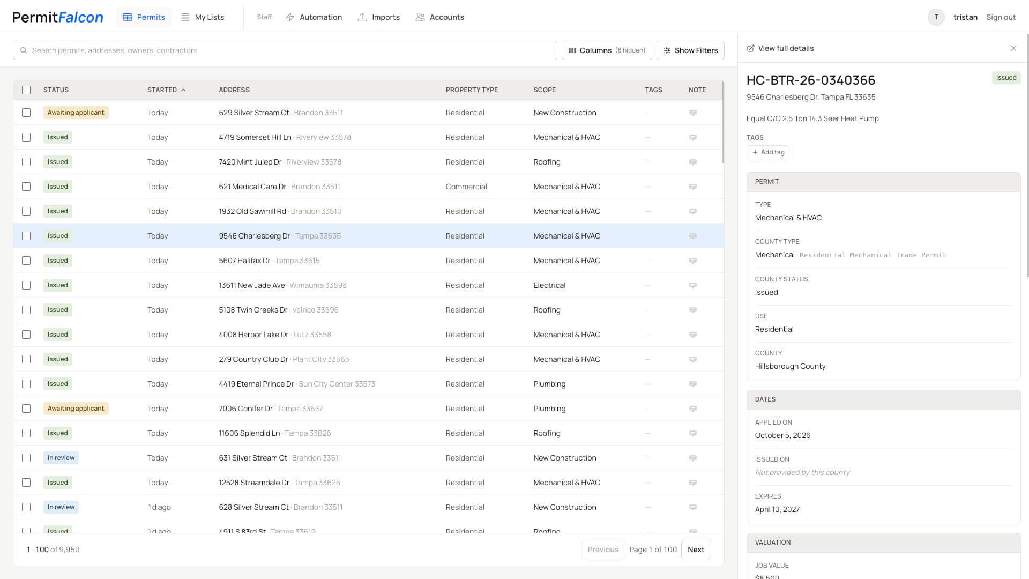
Task: Open note icon for 13611 New Jade Ave
Action: click(692, 285)
